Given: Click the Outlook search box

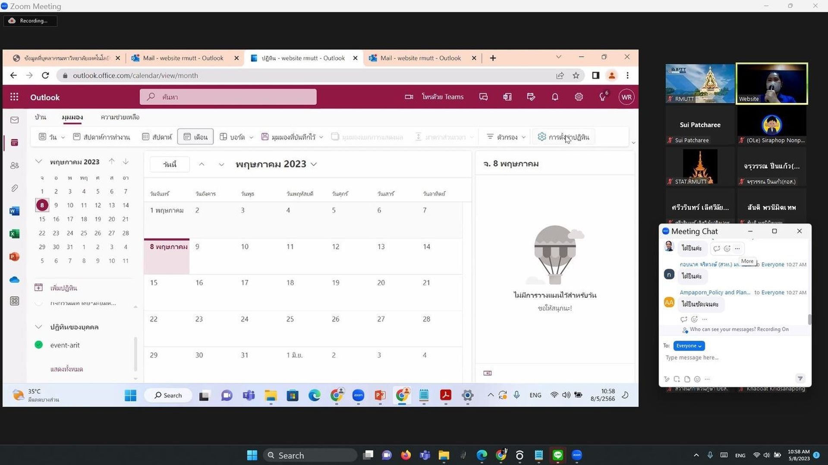Looking at the screenshot, I should click(x=228, y=97).
